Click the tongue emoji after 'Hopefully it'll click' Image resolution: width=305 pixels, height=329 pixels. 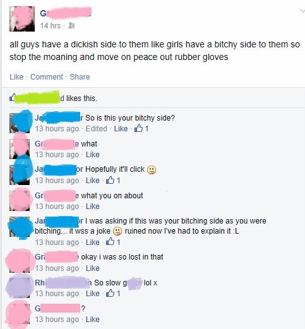pyautogui.click(x=152, y=170)
